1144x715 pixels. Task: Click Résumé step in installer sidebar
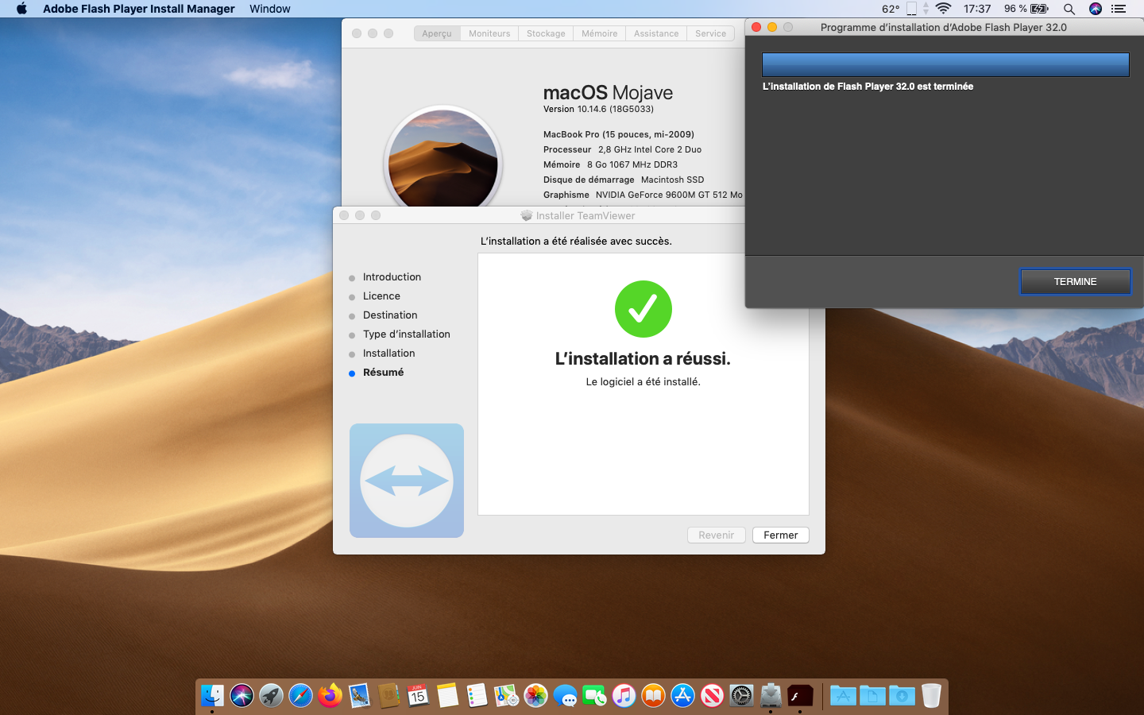(383, 372)
